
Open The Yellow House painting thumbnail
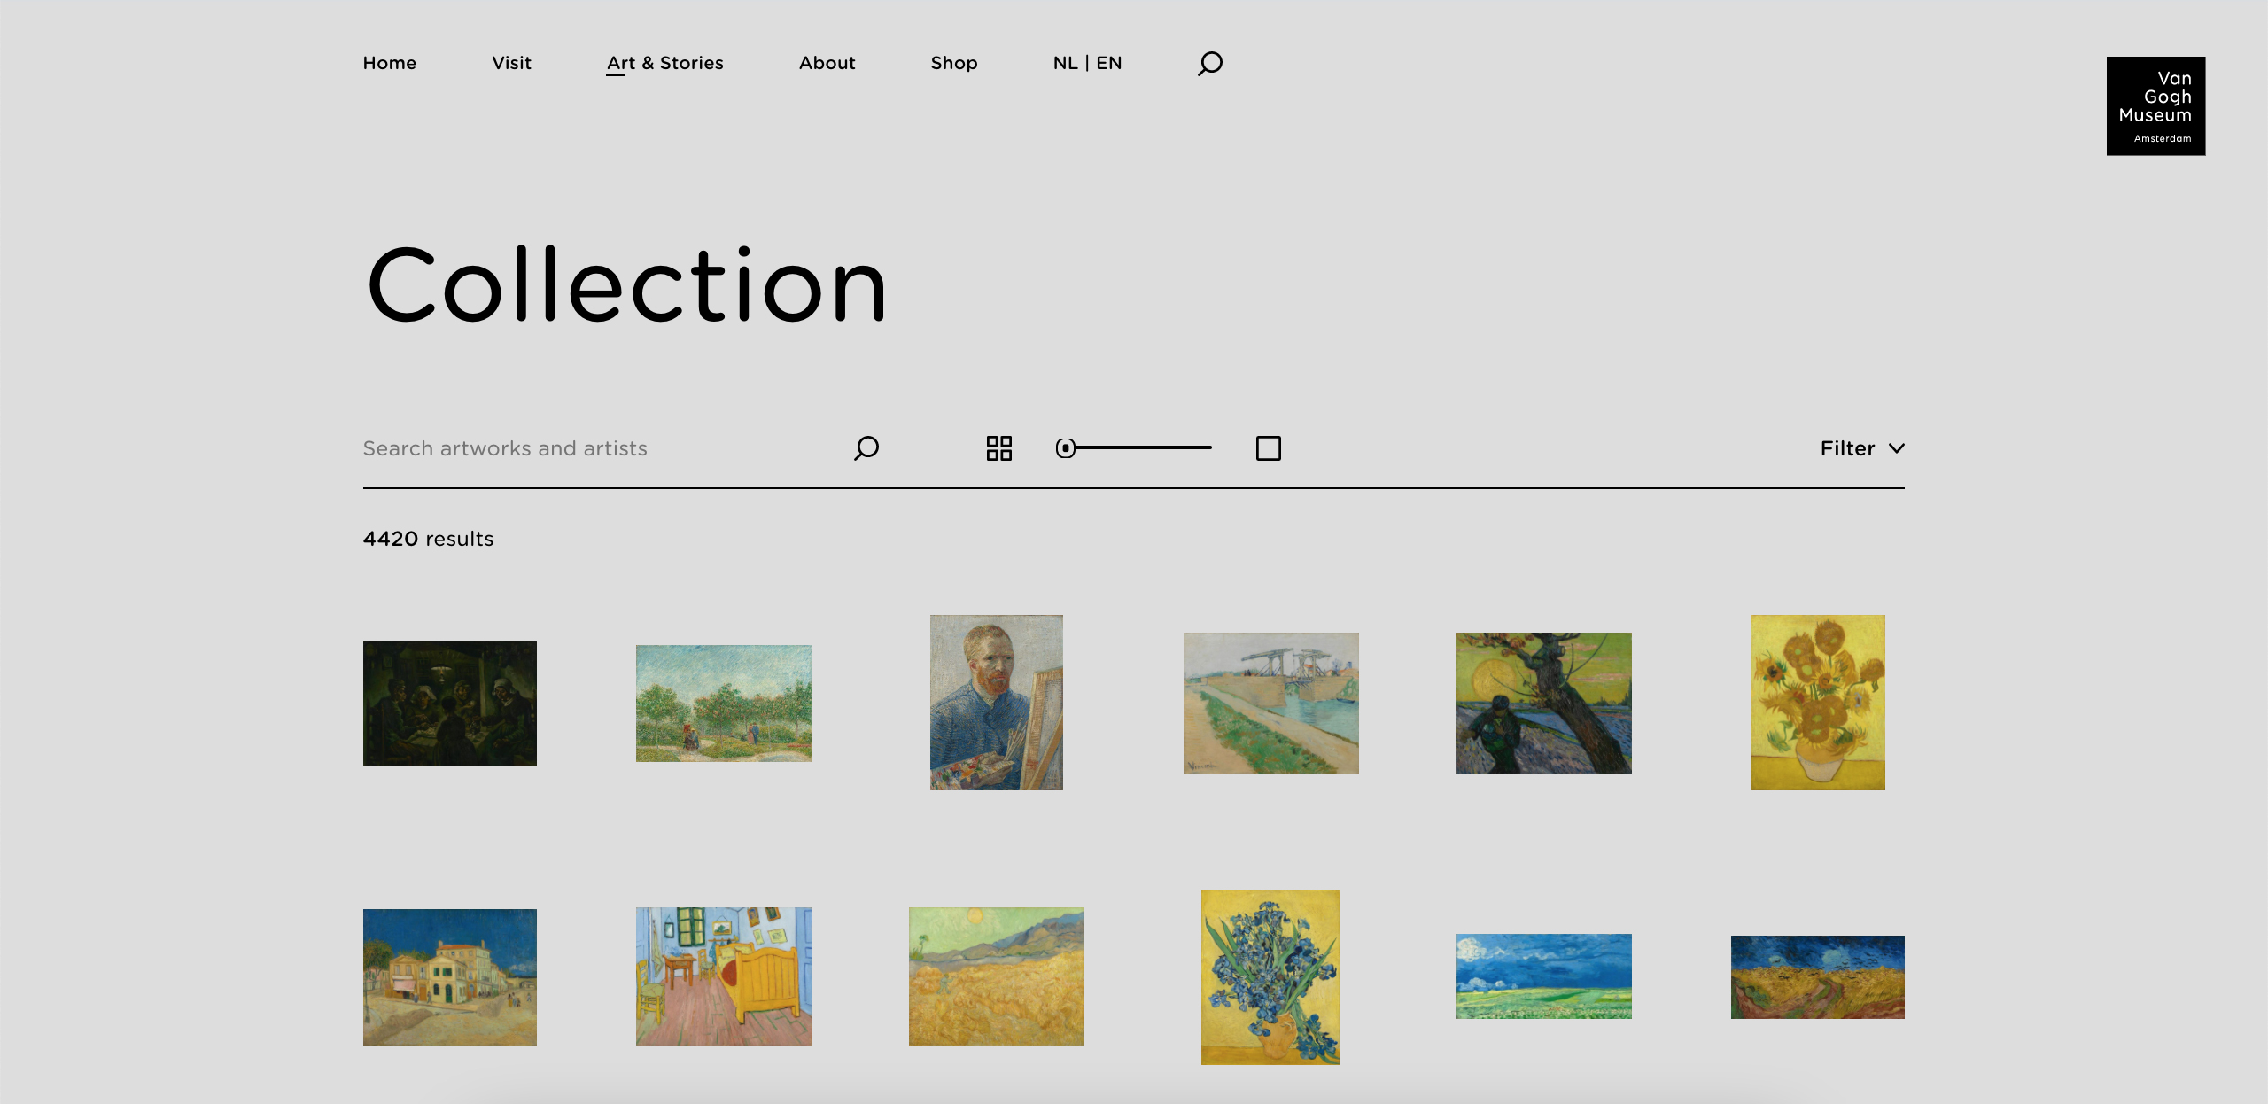click(x=450, y=977)
